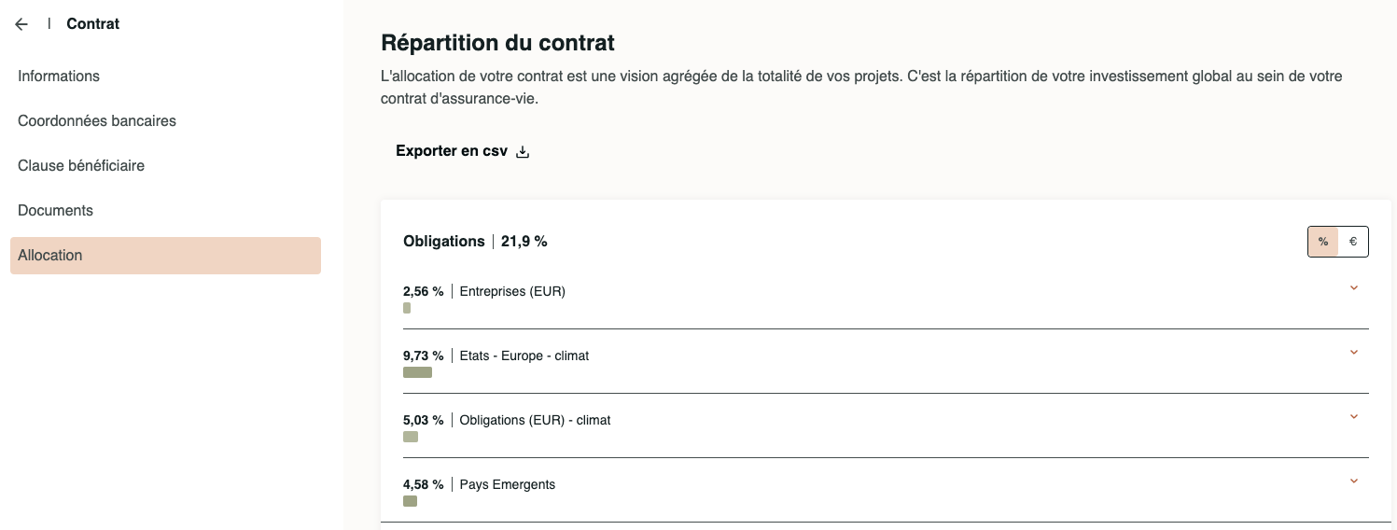Switch allocation display to euros

1353,242
